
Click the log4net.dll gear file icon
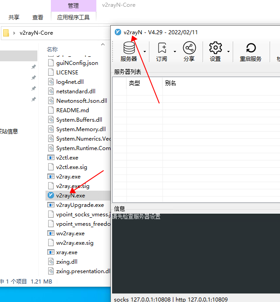pos(51,82)
